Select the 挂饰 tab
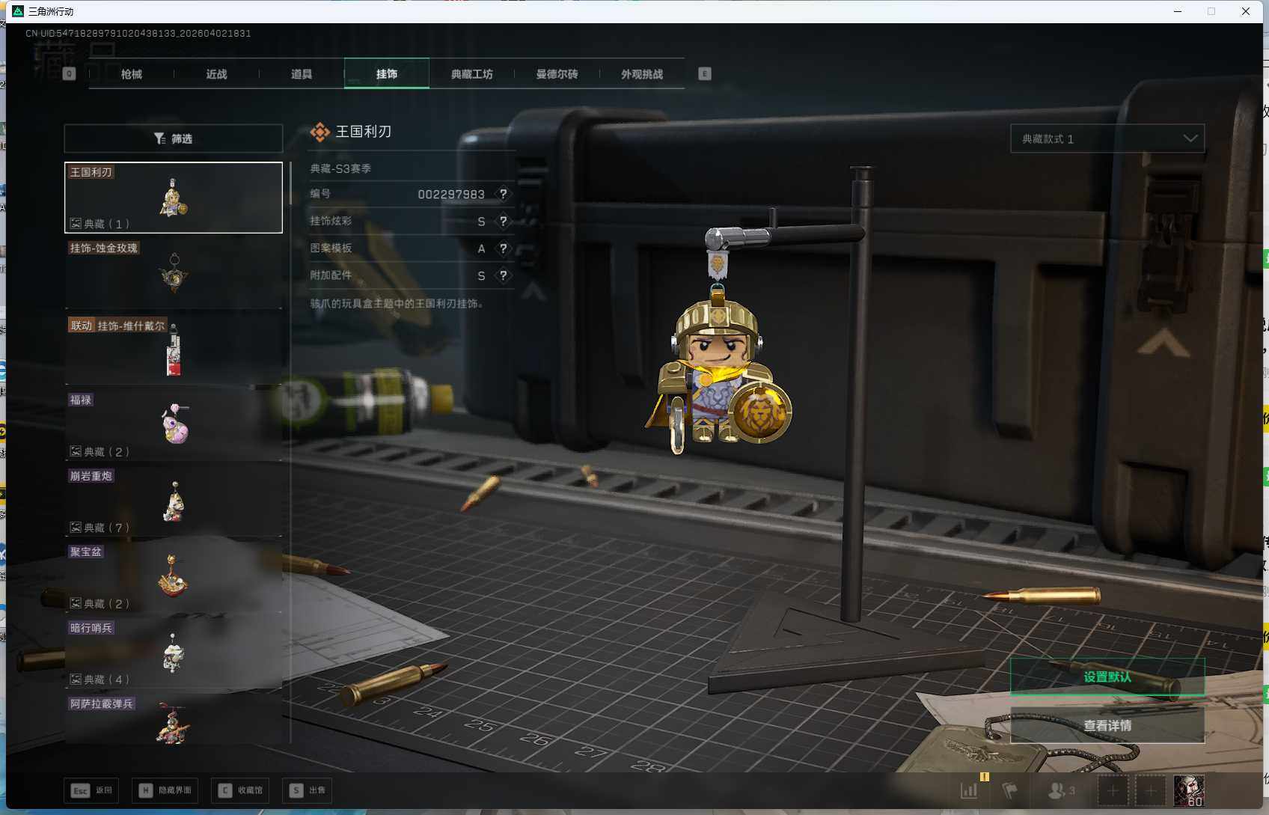 [387, 74]
